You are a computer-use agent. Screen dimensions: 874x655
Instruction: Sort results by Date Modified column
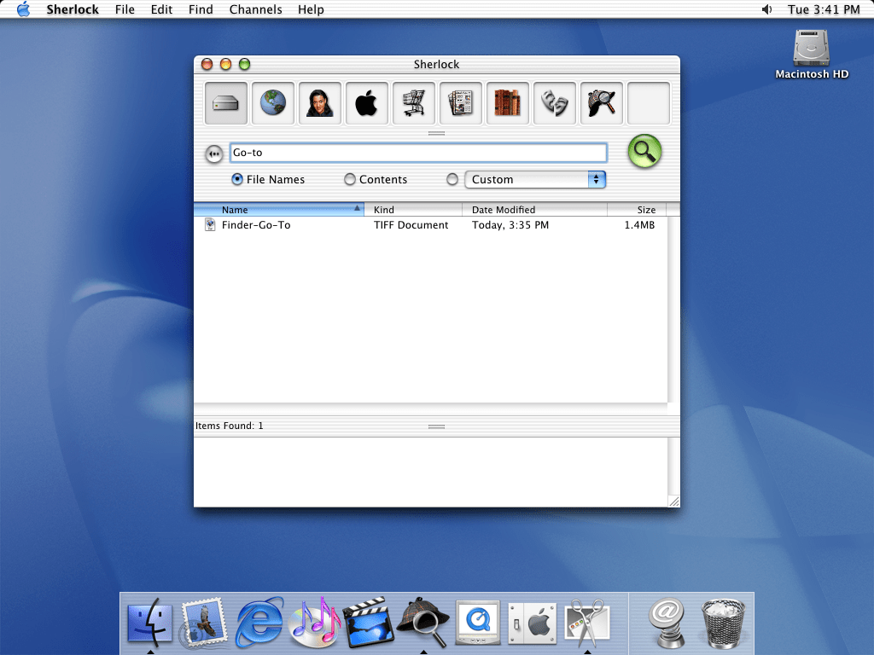coord(533,210)
